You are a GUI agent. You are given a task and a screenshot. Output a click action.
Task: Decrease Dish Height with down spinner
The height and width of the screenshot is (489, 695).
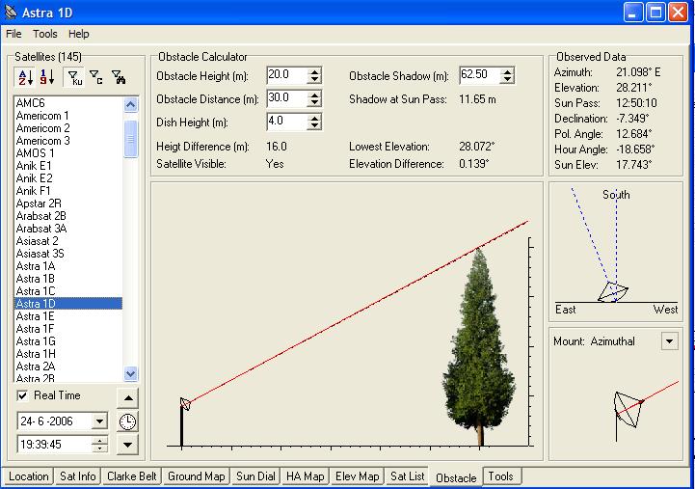(x=314, y=126)
